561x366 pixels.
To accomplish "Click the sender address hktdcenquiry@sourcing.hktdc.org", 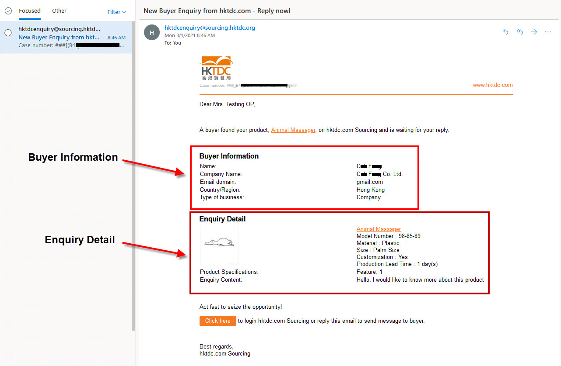I will coord(210,28).
